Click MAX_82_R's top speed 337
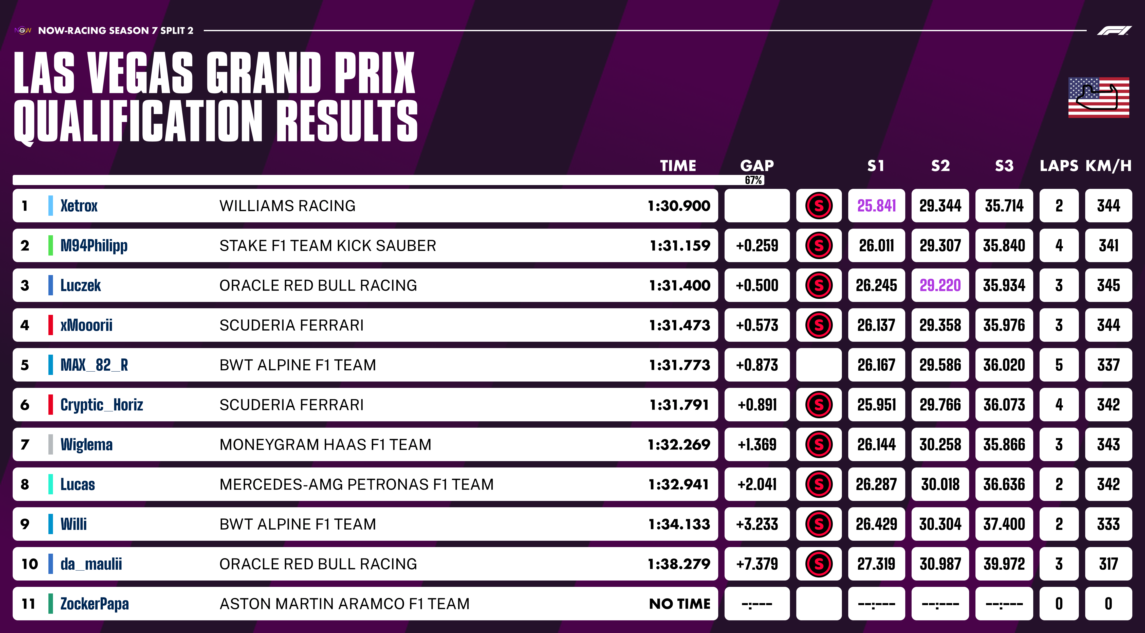 (1108, 365)
